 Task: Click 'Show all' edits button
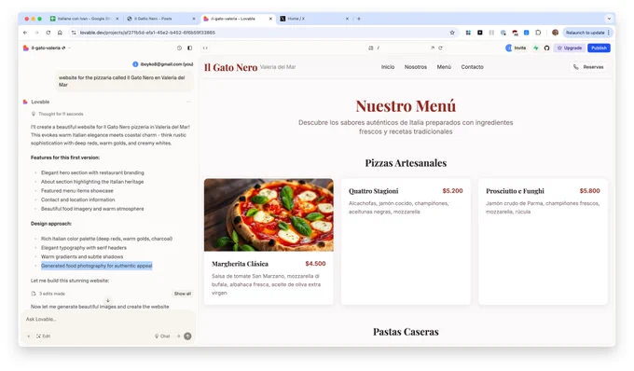pos(183,294)
